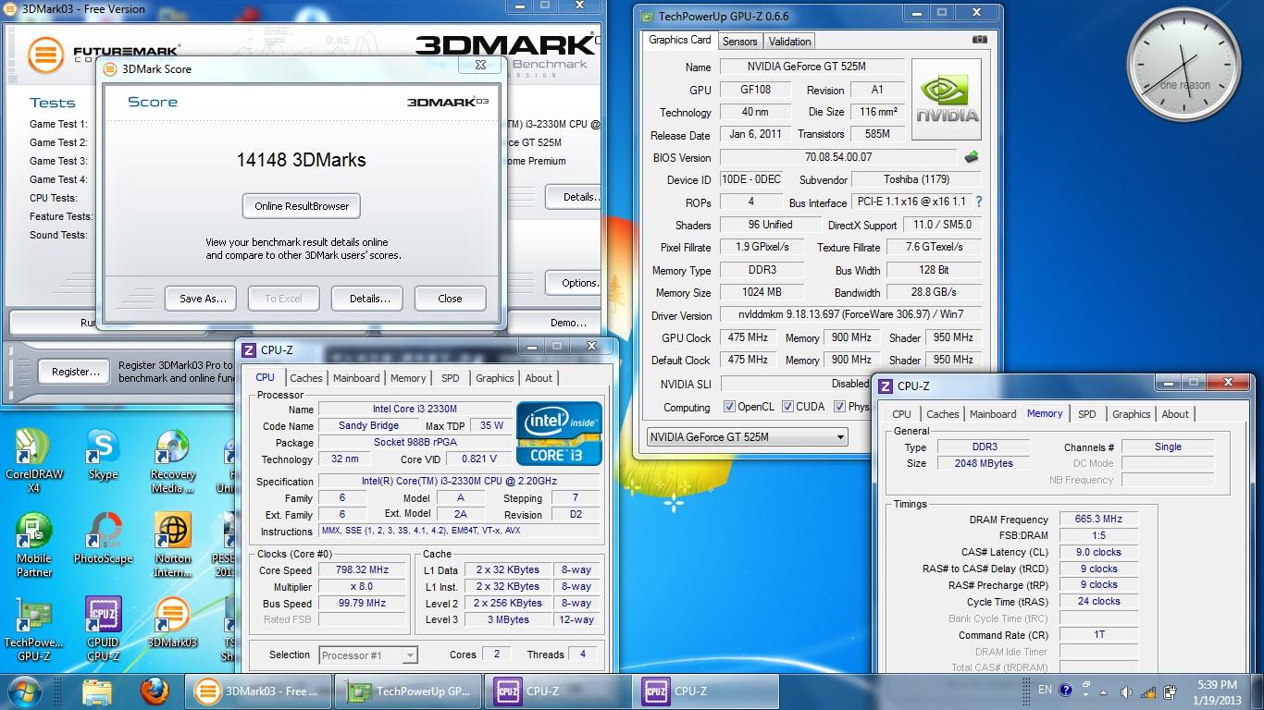
Task: Switch to 3DMark03 taskbar button
Action: [x=260, y=692]
